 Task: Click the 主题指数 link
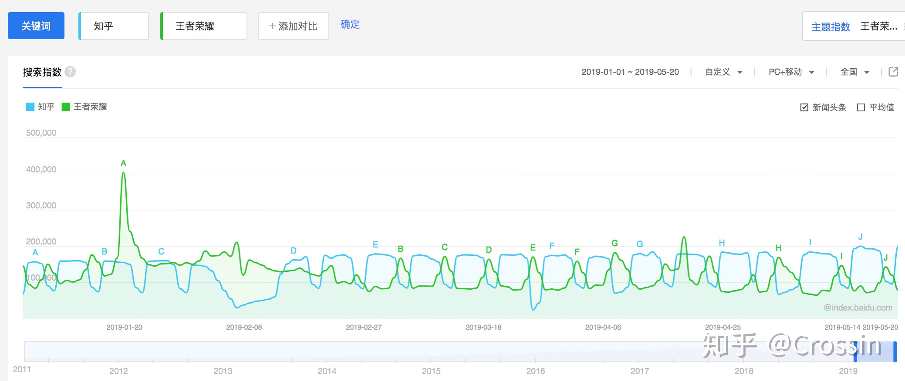pyautogui.click(x=831, y=27)
